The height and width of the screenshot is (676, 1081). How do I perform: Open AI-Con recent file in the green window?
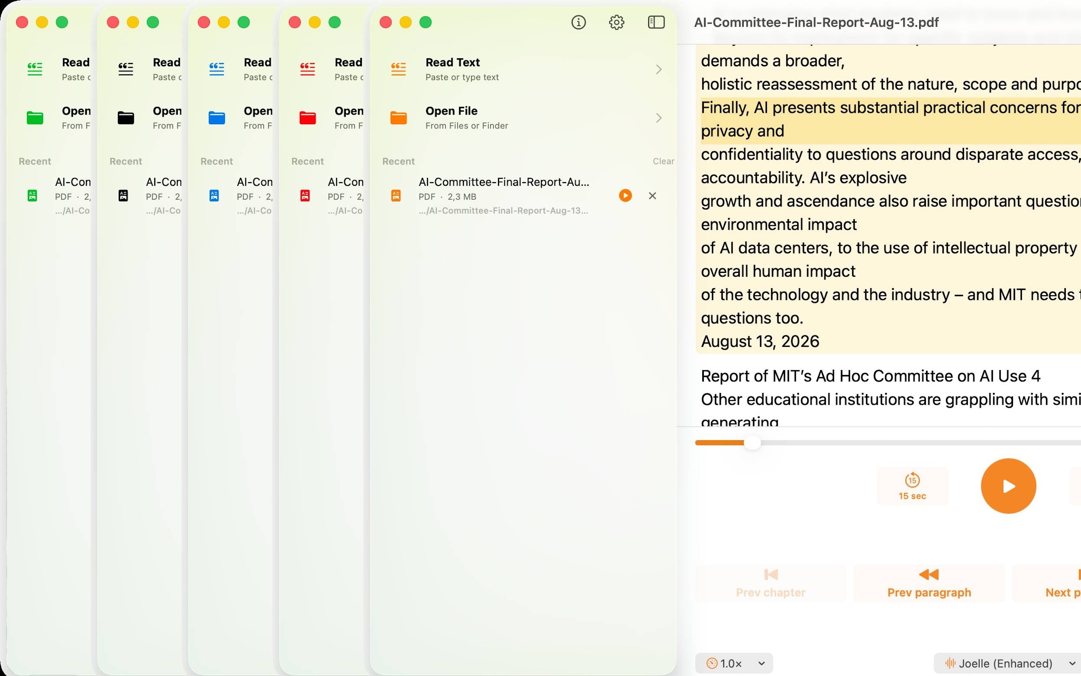[x=58, y=195]
